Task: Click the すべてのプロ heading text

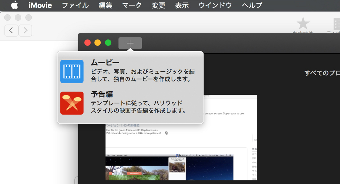Action: tap(322, 73)
